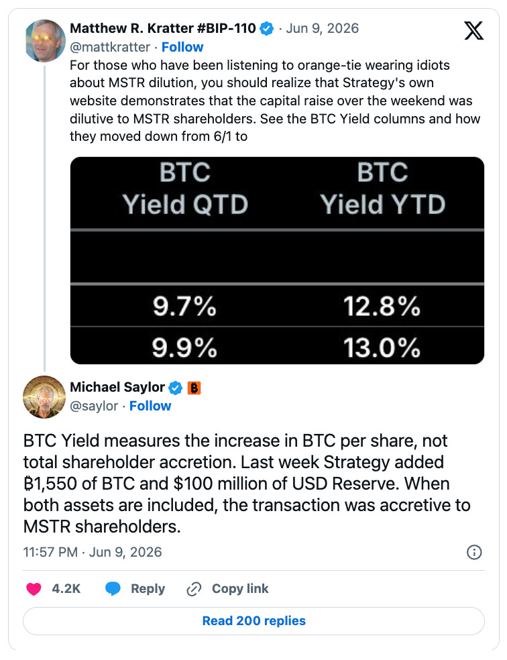
Task: Open the Michael Saylor display name
Action: [117, 387]
